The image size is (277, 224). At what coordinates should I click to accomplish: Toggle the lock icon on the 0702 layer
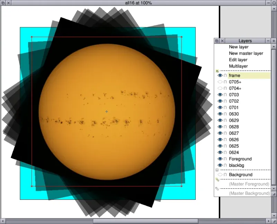pos(225,101)
